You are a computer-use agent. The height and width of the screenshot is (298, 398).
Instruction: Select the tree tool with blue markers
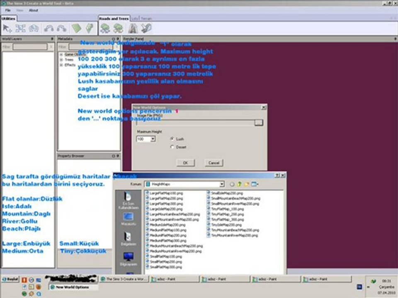coord(105,29)
